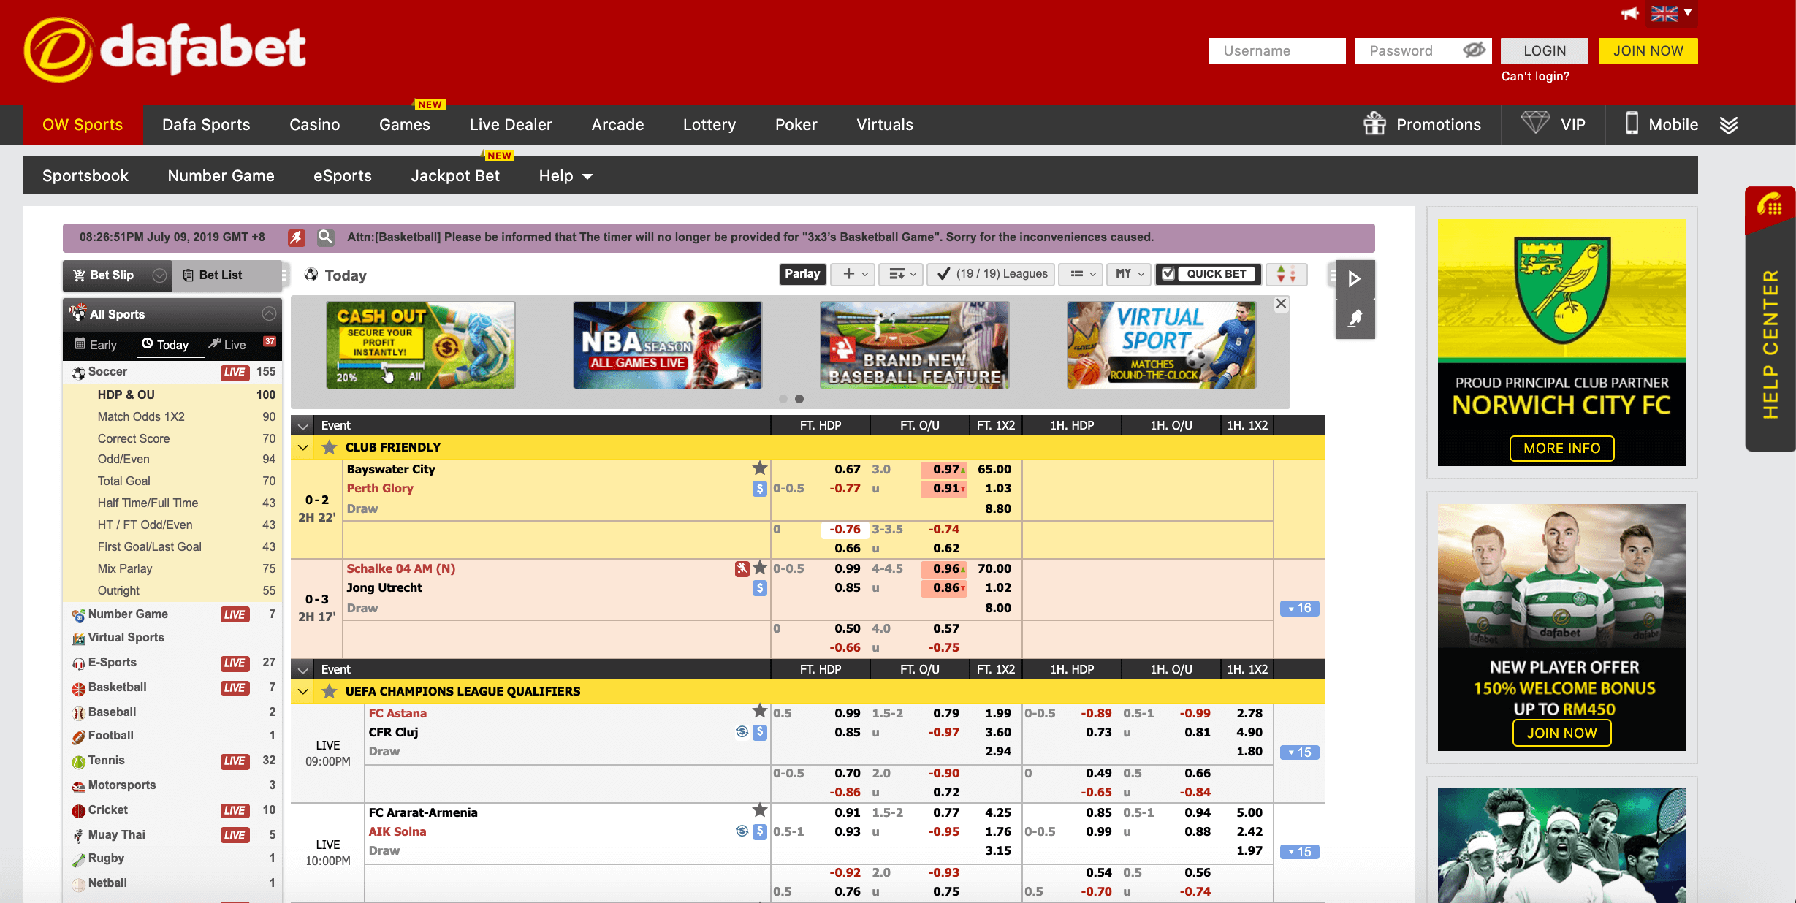Click the announcement megaphone icon
The height and width of the screenshot is (903, 1796).
point(1629,13)
